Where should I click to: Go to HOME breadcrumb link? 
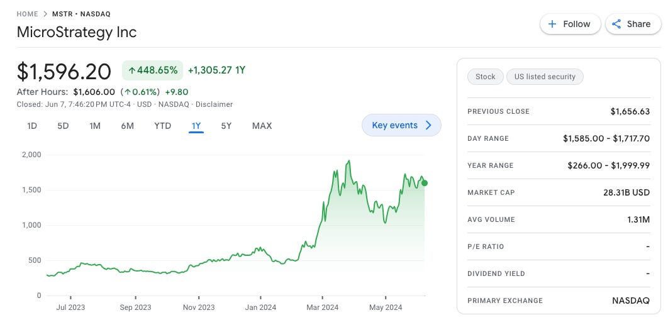tap(28, 14)
